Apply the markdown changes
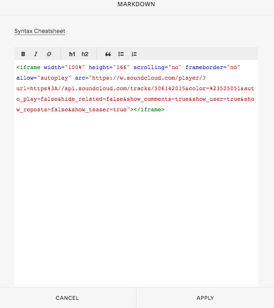 pyautogui.click(x=205, y=298)
